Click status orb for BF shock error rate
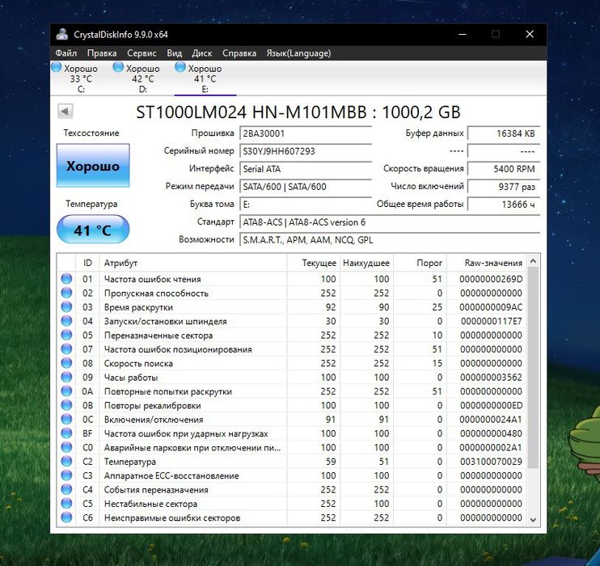 coord(66,433)
